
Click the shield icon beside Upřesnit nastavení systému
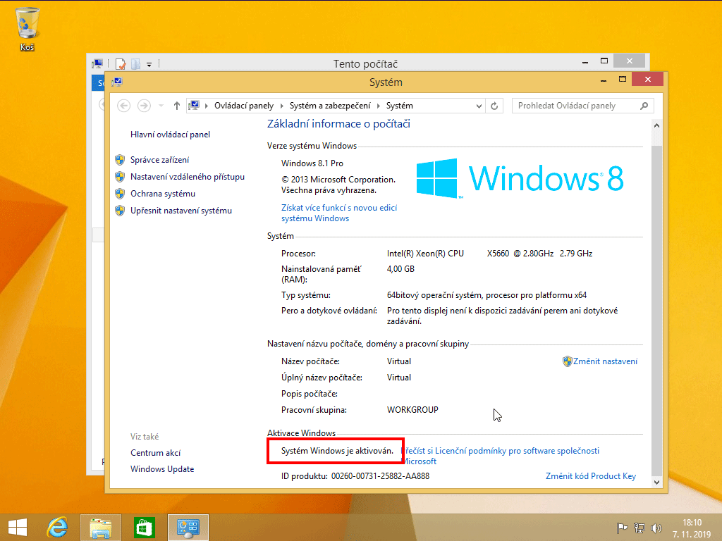point(120,211)
